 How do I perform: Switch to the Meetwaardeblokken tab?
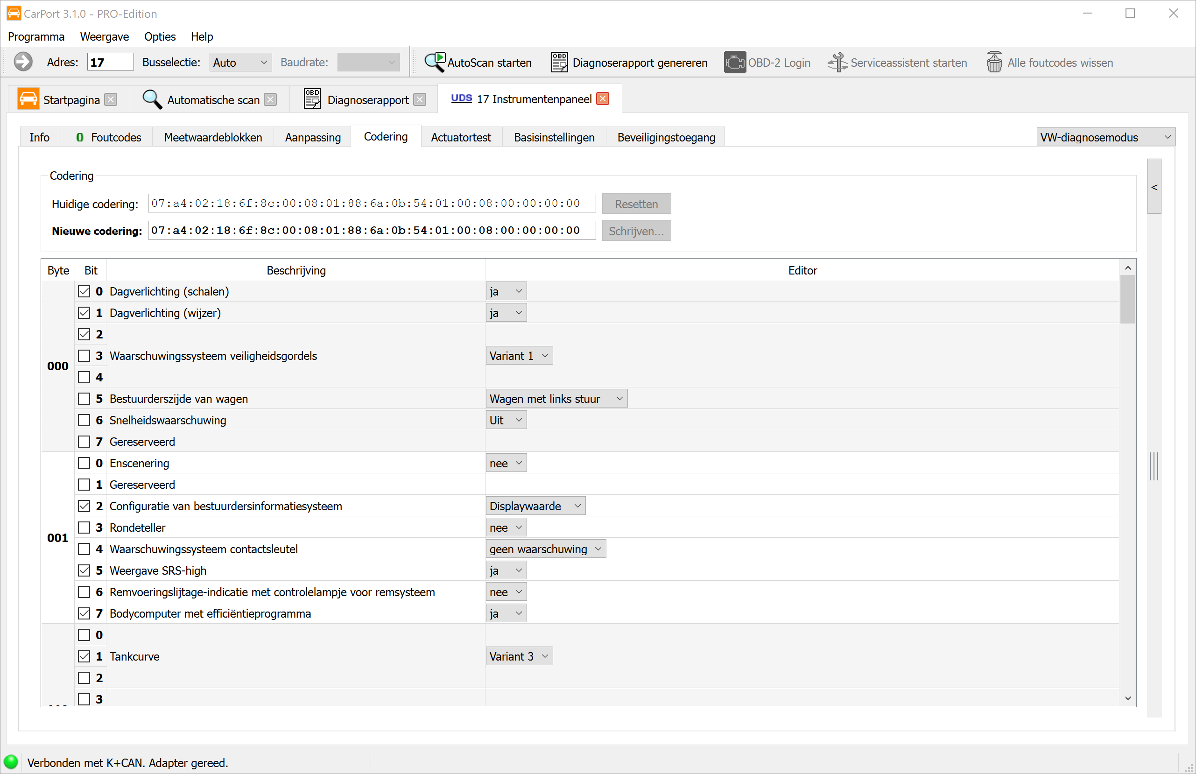click(212, 137)
